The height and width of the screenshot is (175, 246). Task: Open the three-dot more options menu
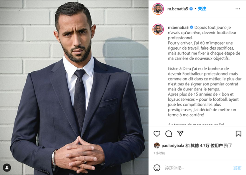click(x=238, y=9)
